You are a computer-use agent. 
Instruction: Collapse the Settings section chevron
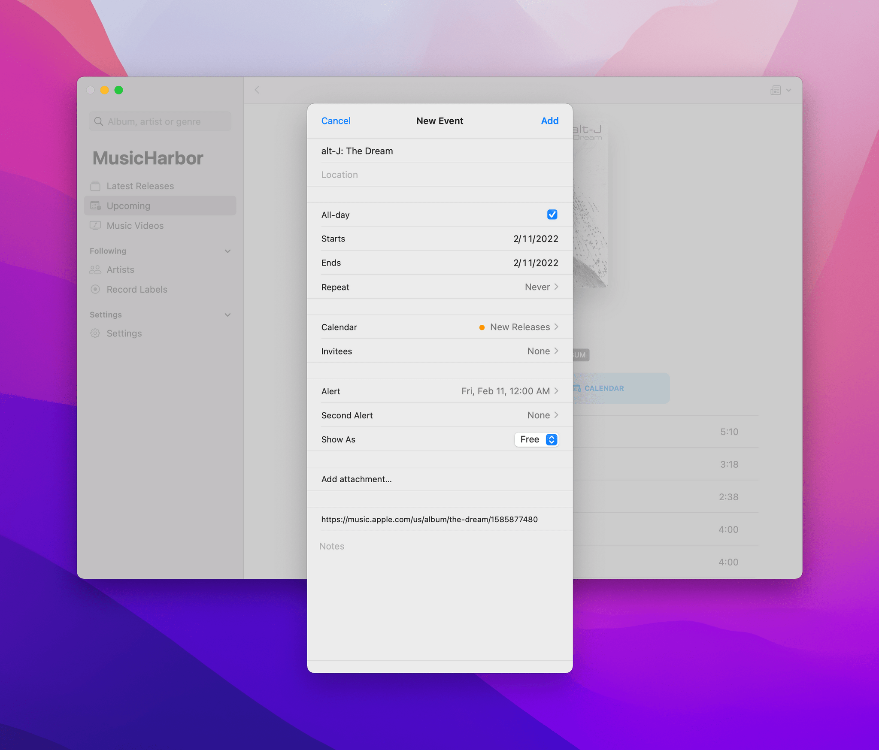point(227,315)
